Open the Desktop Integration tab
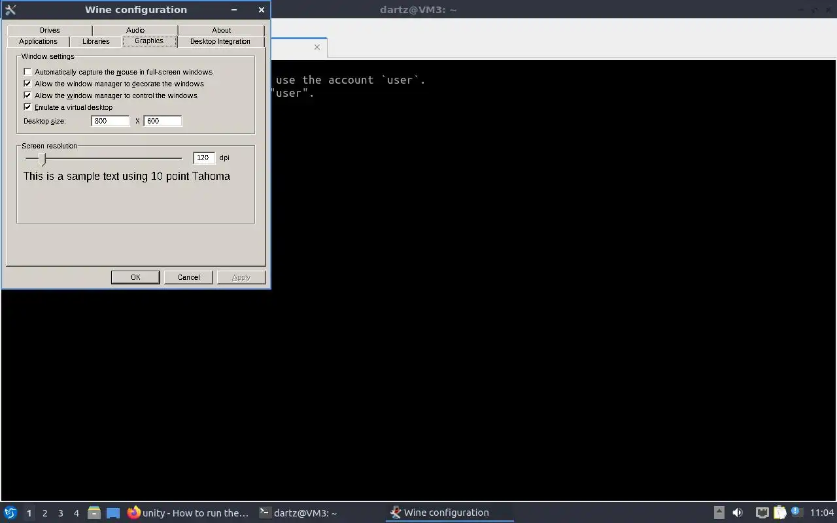Image resolution: width=837 pixels, height=523 pixels. [x=220, y=41]
